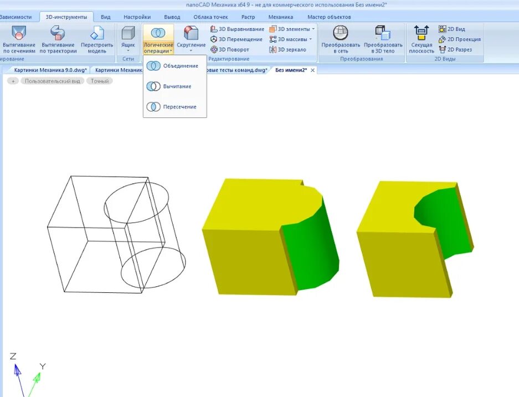Switch to the Механика ribbon tab

tap(280, 17)
